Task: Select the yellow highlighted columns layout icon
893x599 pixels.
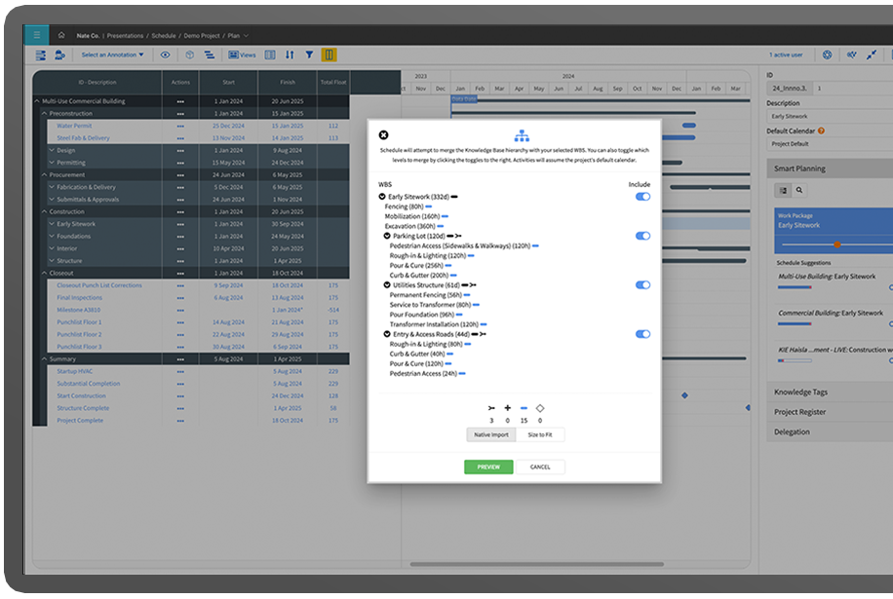Action: [330, 56]
